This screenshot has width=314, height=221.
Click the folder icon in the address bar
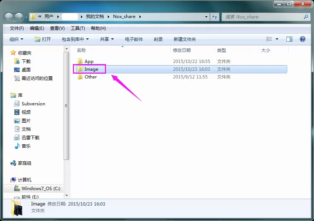tap(33, 17)
